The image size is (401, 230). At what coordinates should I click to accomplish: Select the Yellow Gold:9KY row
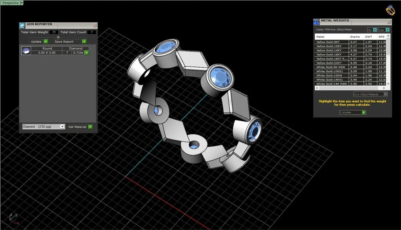tap(351, 42)
